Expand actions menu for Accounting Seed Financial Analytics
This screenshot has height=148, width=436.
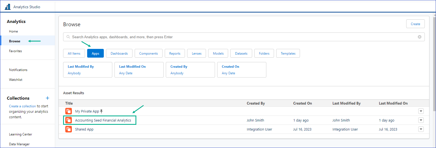point(421,120)
